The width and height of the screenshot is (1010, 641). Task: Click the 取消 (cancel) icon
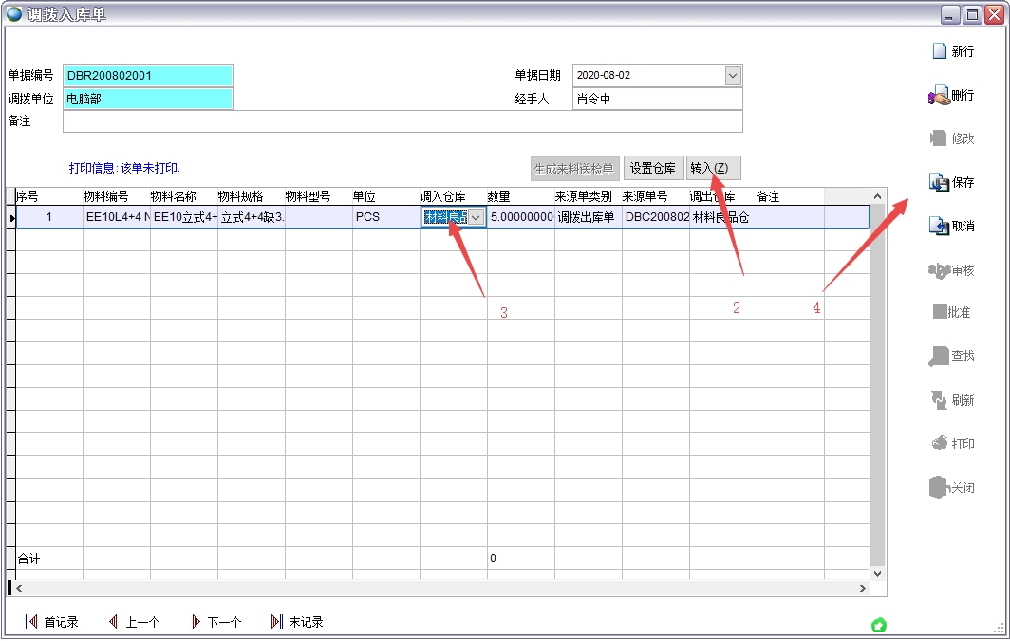tap(938, 226)
